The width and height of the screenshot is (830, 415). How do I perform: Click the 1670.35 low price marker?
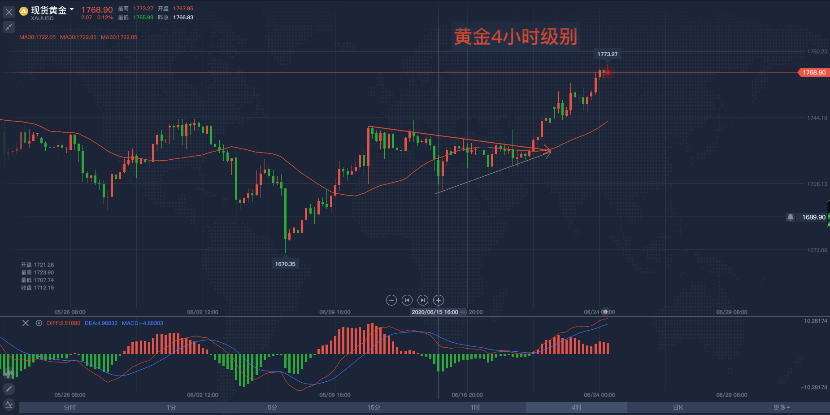(285, 264)
